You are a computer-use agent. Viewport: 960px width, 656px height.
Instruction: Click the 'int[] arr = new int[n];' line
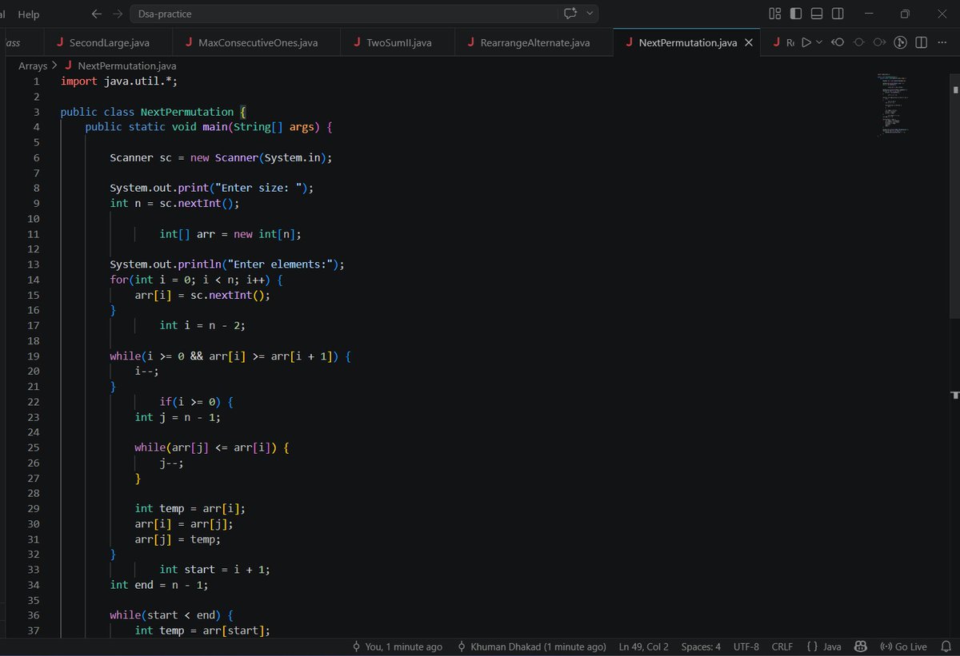click(x=230, y=234)
